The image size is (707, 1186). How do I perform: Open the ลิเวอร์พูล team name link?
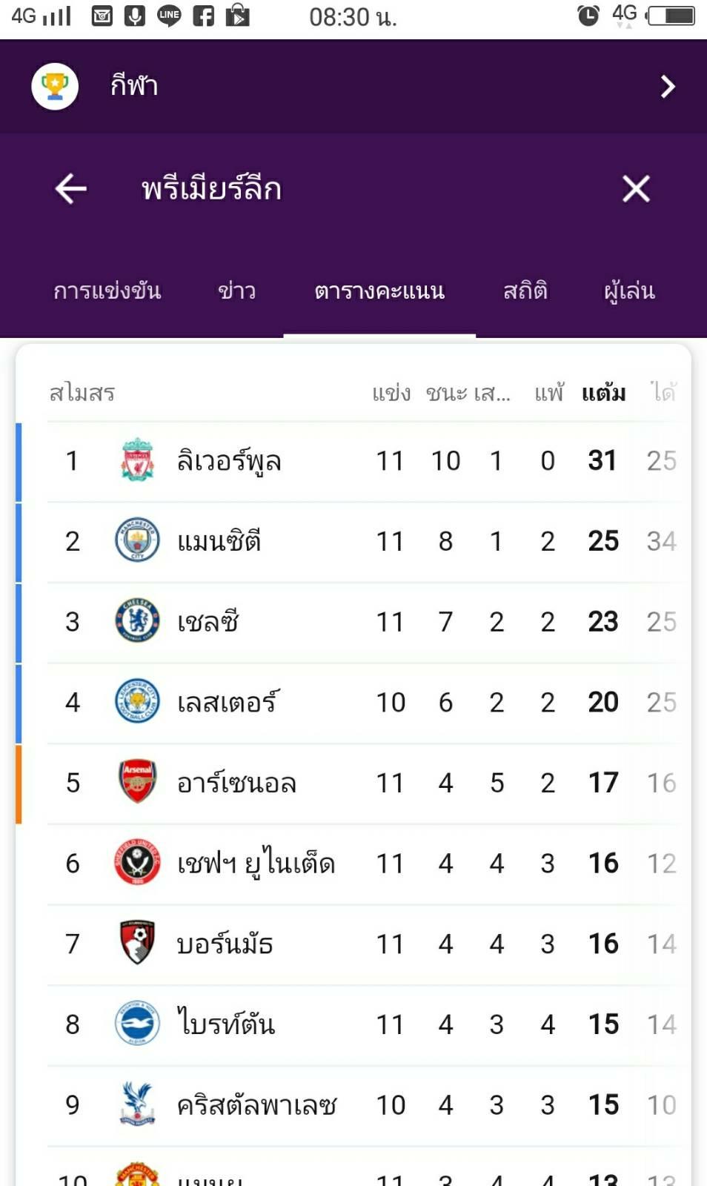(228, 461)
